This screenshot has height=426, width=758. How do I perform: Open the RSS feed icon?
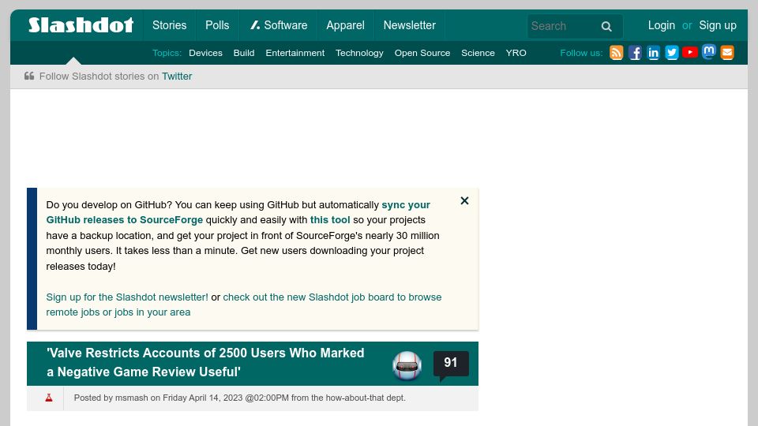(617, 53)
